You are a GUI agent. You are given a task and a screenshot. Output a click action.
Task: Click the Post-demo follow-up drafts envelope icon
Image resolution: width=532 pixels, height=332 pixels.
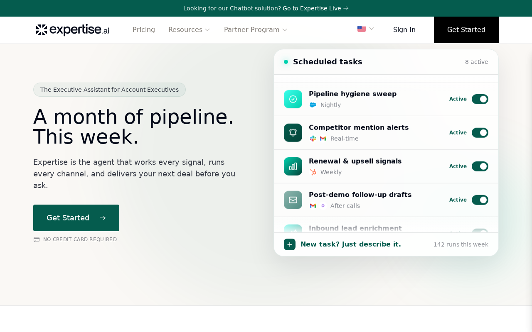(293, 200)
